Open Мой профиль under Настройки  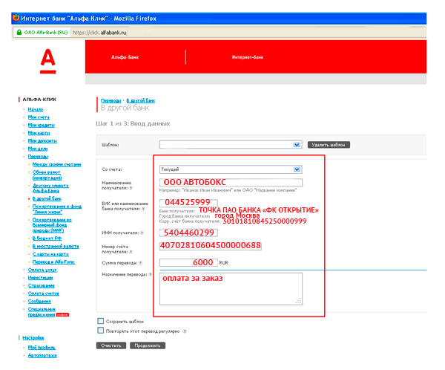(42, 348)
